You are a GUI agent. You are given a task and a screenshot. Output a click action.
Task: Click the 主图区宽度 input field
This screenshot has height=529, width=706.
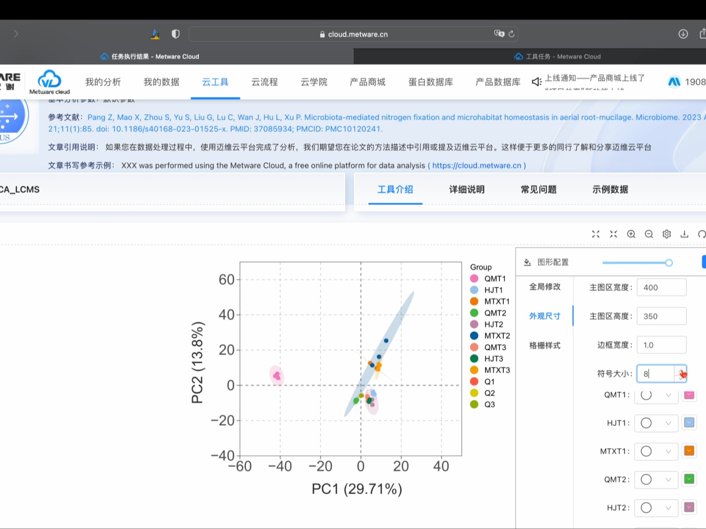pos(661,288)
